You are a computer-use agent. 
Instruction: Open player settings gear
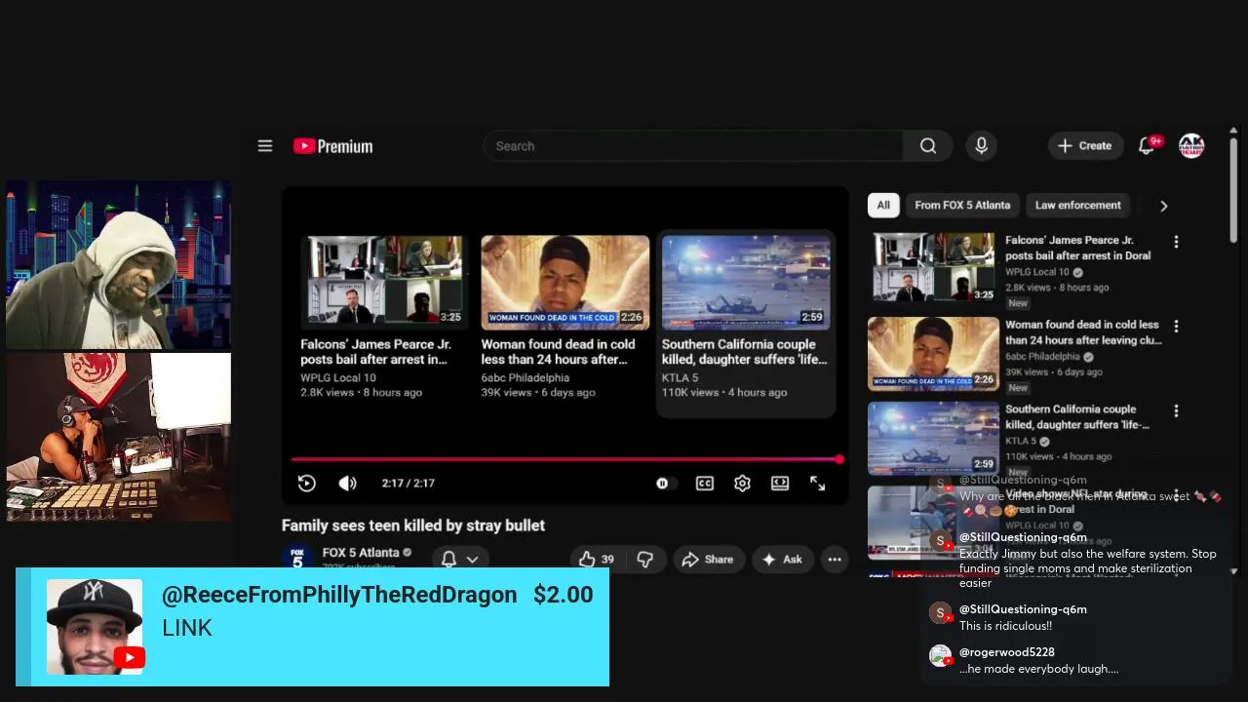click(742, 483)
